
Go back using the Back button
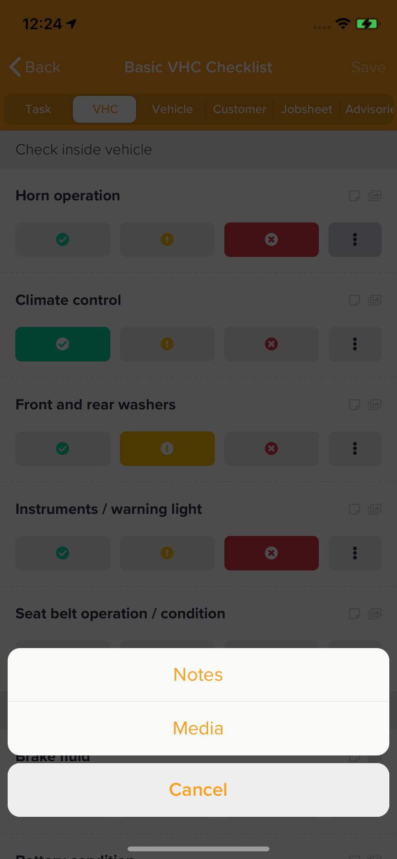click(x=35, y=67)
